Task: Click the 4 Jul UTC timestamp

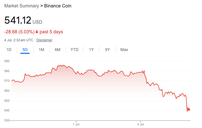Action: tap(18, 40)
